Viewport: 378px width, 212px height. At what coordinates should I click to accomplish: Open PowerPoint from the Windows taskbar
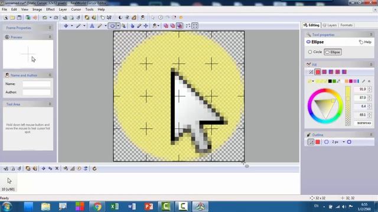pyautogui.click(x=149, y=207)
